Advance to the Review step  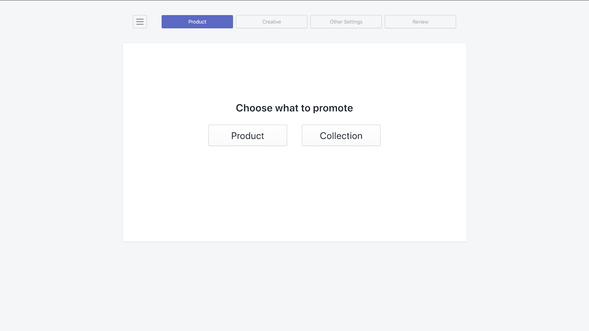click(420, 22)
